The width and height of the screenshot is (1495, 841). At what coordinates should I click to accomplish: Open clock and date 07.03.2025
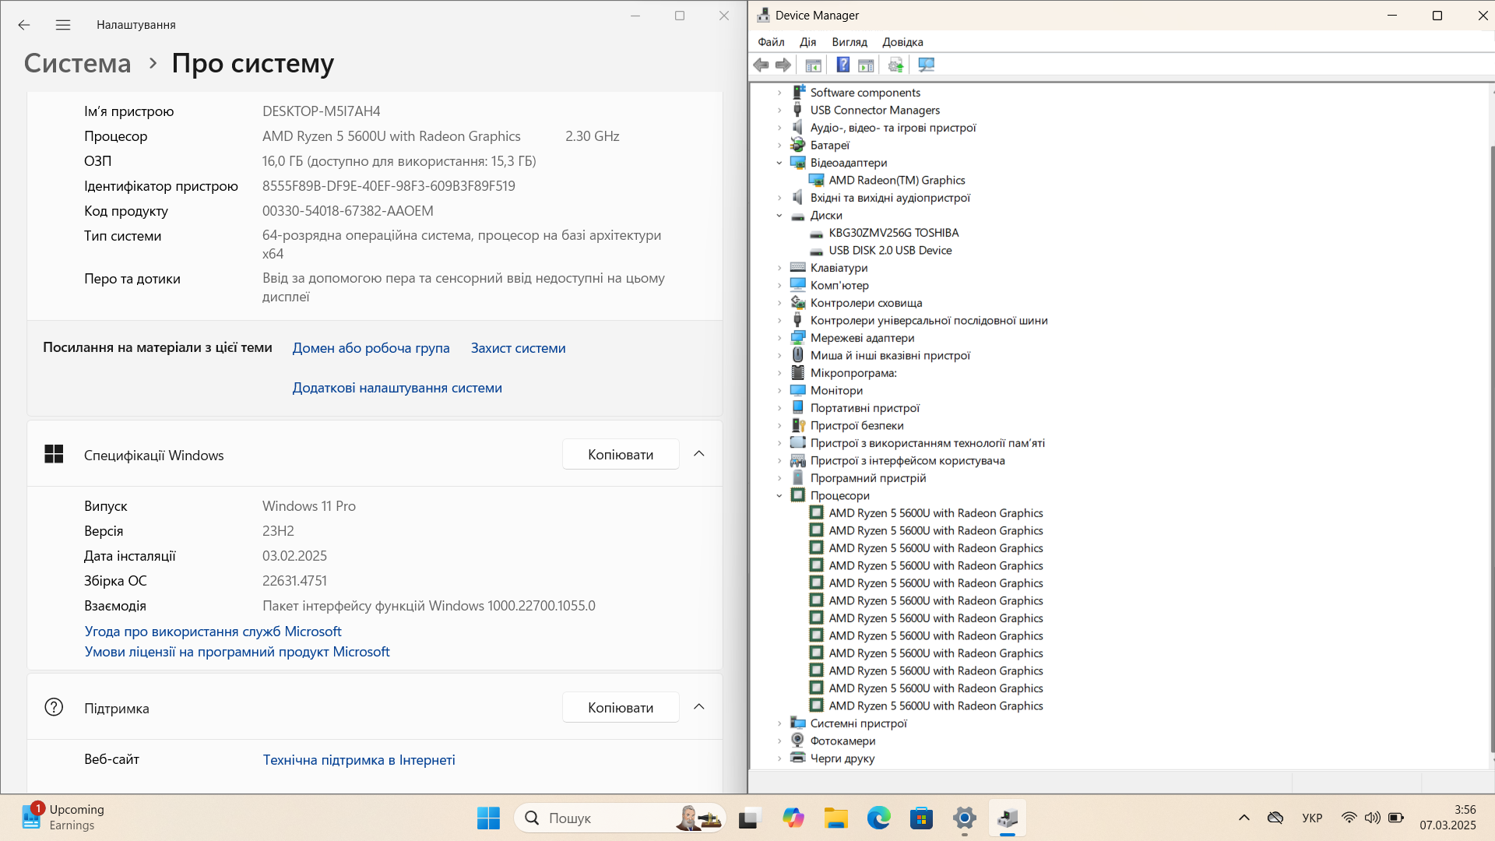pyautogui.click(x=1448, y=818)
